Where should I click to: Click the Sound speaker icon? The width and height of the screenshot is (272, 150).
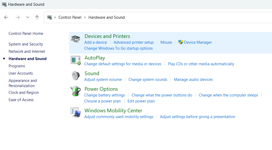point(75,76)
